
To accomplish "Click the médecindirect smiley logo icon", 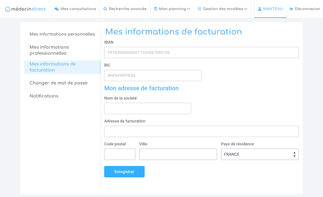I will point(8,9).
